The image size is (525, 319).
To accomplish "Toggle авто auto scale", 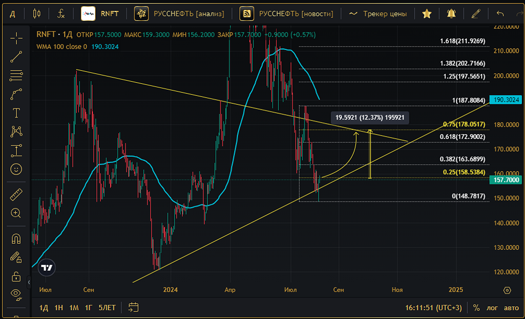I will (511, 307).
